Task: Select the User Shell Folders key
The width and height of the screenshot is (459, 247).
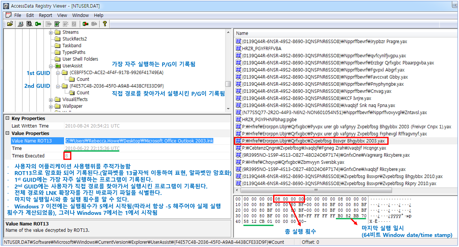Action: (x=80, y=59)
